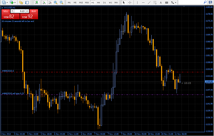The height and width of the screenshot is (136, 214).
Task: Open the chat notifications icon
Action: click(x=211, y=2)
